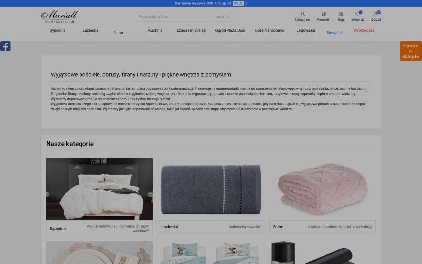Go to Wyprzedaże sale section
Image resolution: width=422 pixels, height=264 pixels.
point(364,30)
